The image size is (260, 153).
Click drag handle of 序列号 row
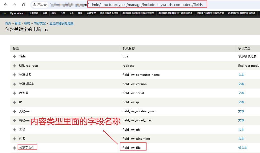pos(15,93)
